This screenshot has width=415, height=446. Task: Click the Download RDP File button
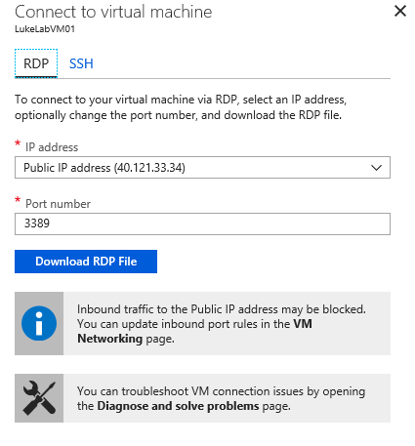86,262
